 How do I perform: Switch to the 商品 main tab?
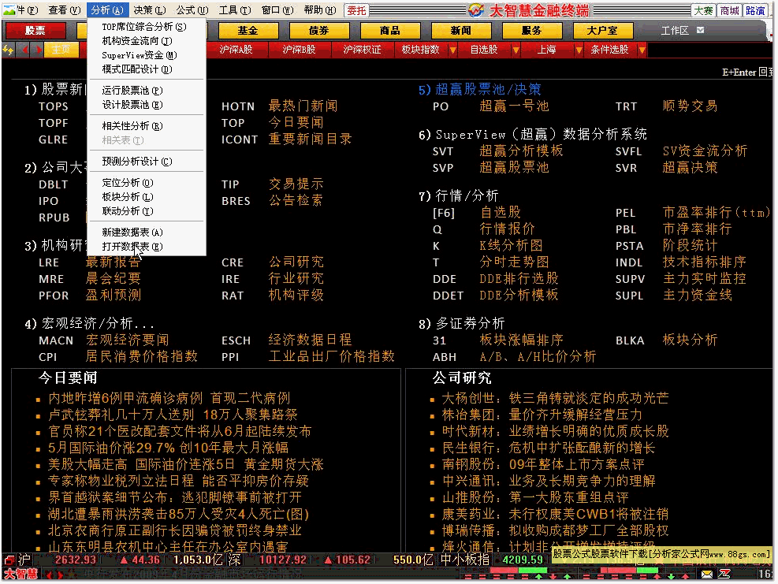coord(389,31)
